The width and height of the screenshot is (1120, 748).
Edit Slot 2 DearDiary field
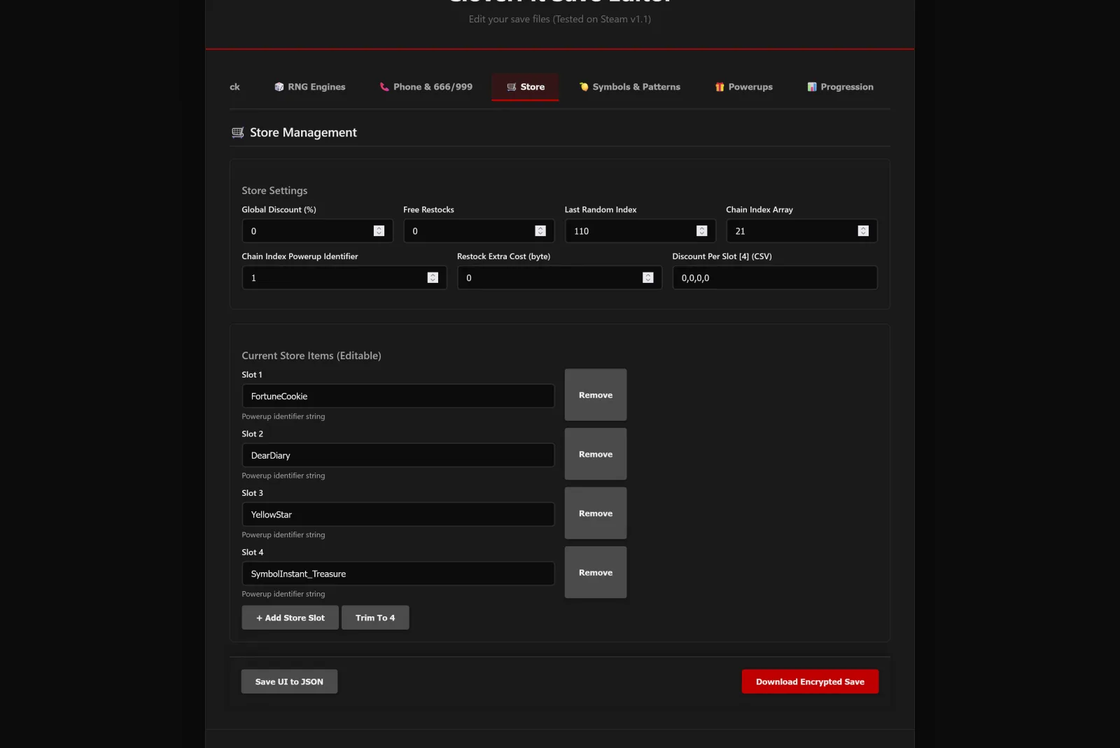coord(398,455)
